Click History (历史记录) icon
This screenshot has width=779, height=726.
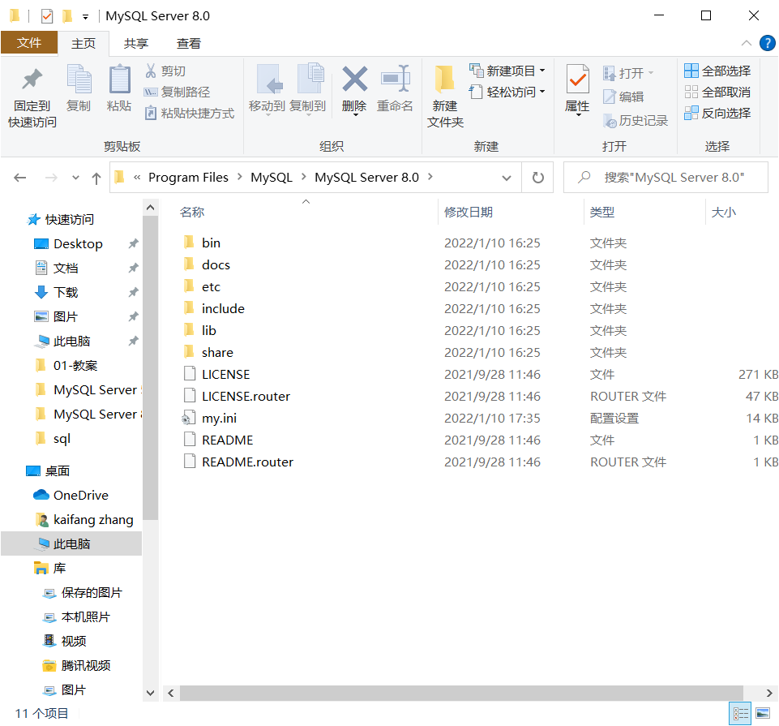click(x=610, y=120)
